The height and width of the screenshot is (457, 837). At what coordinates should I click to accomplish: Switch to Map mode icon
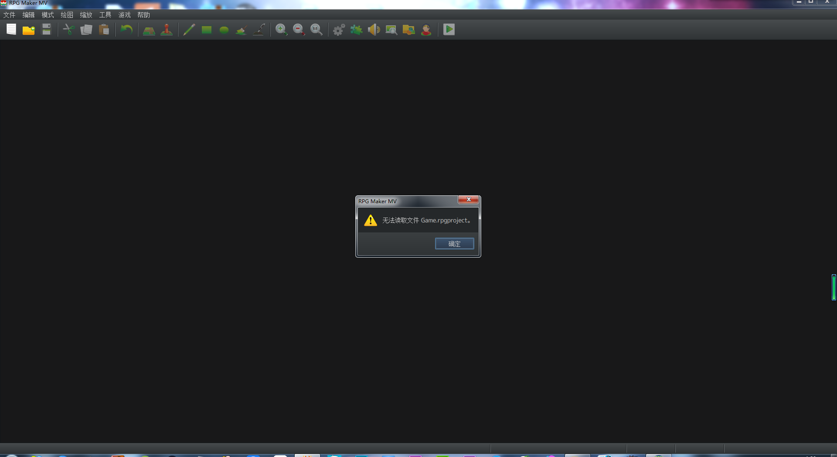pos(149,30)
